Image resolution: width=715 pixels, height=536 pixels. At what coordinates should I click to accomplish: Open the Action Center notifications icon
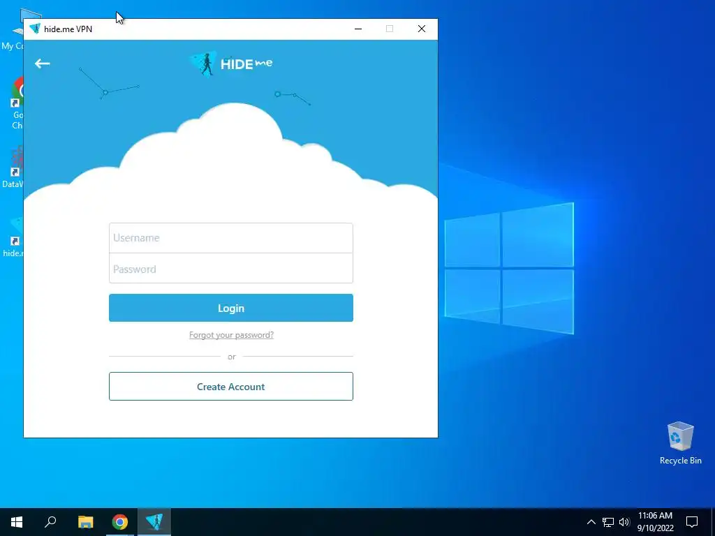(692, 522)
